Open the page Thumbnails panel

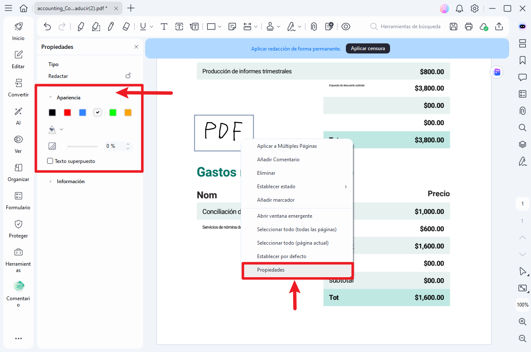click(523, 43)
